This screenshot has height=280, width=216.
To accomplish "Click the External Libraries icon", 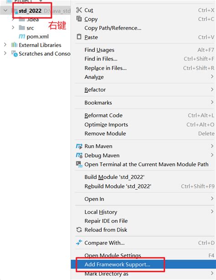I will (14, 45).
